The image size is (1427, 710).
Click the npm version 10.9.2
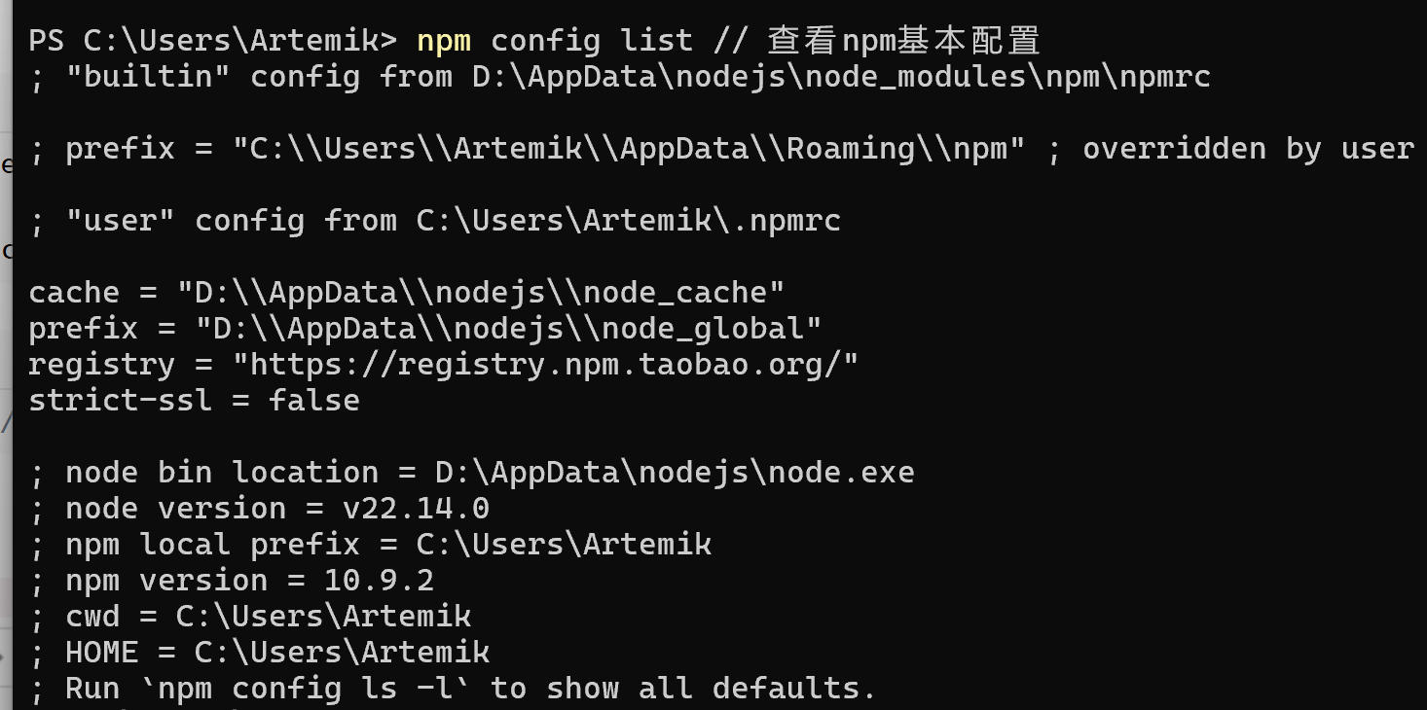[x=379, y=581]
